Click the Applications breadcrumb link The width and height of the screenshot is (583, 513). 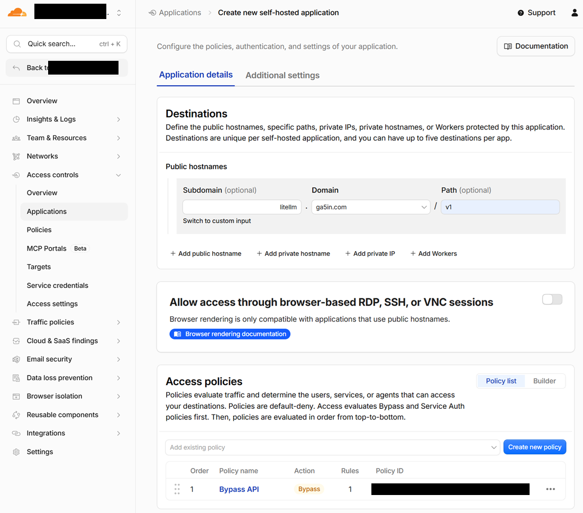click(x=180, y=13)
